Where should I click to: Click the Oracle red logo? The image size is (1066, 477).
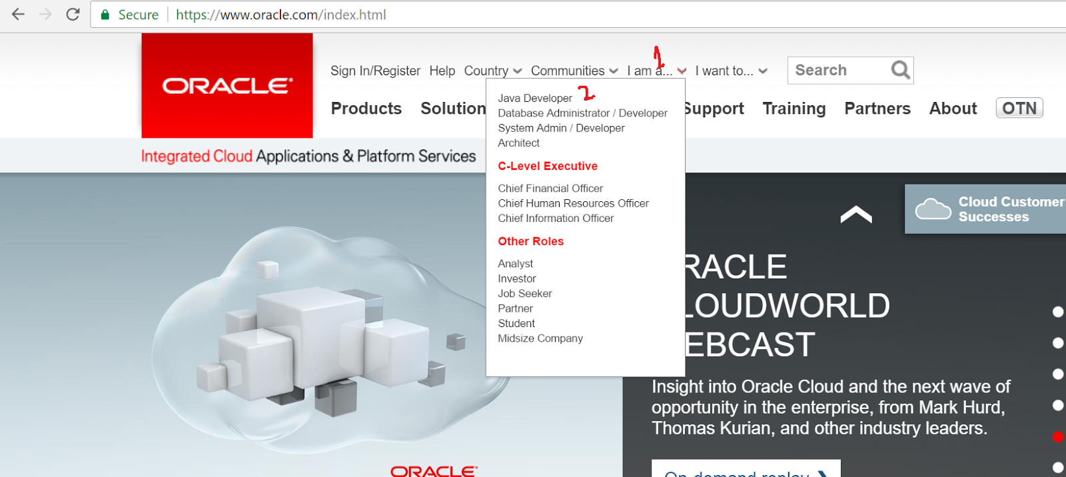tap(227, 85)
